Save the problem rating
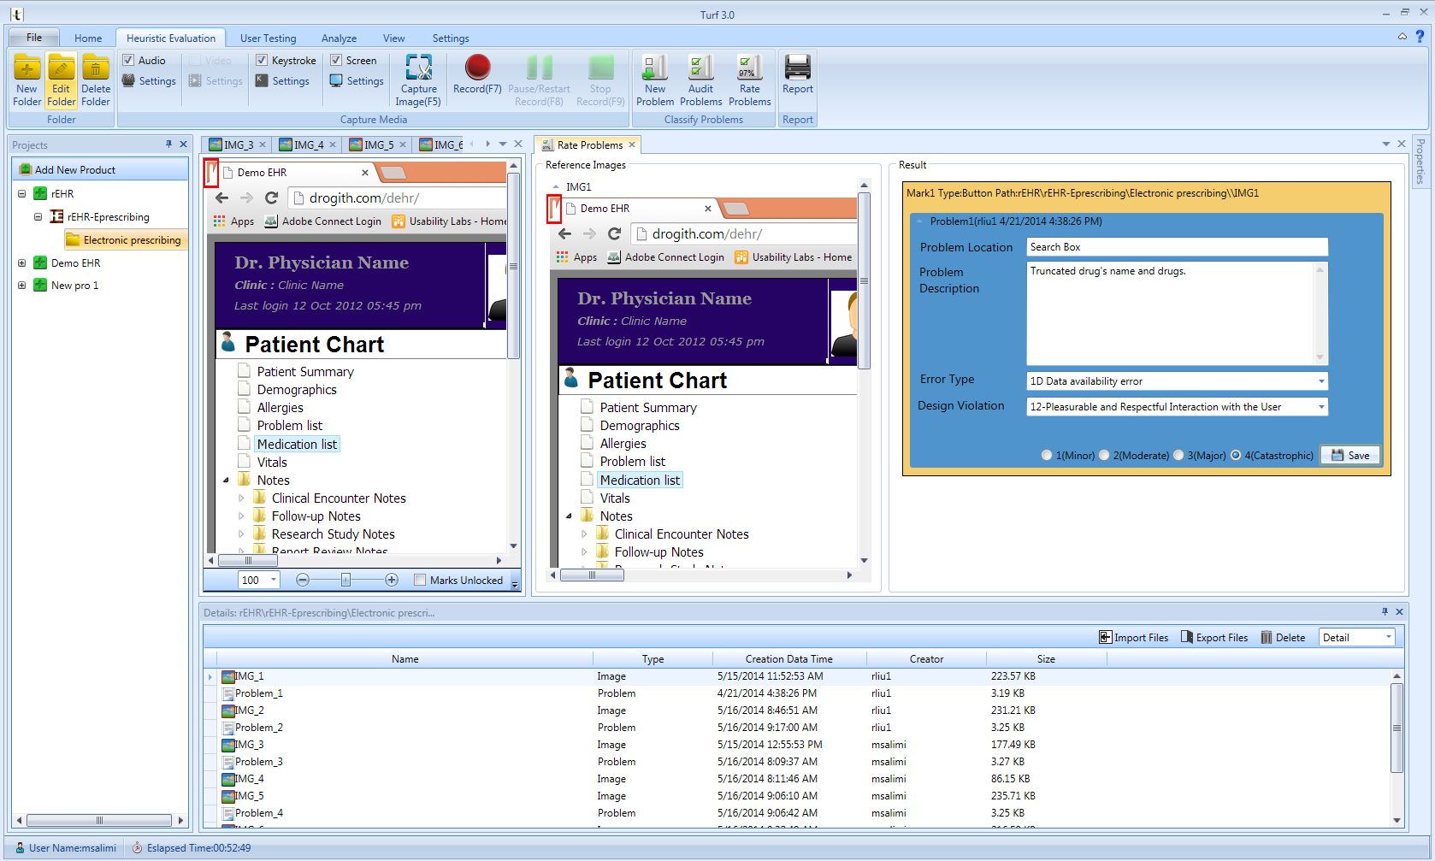Screen dimensions: 1435x861 pos(1349,456)
